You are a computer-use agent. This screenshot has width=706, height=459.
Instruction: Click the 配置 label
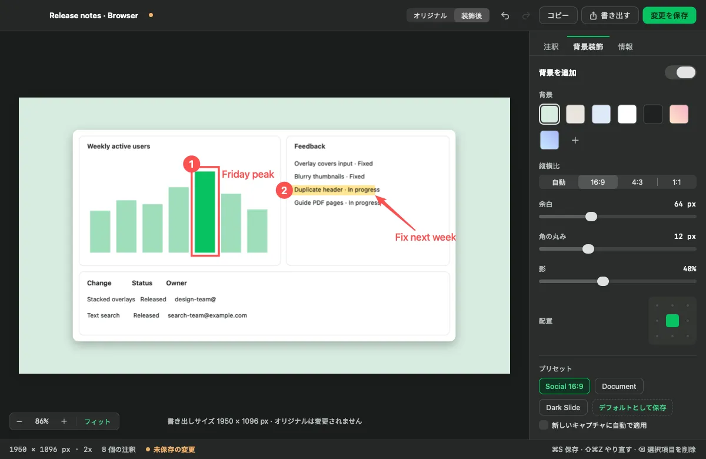pyautogui.click(x=545, y=321)
